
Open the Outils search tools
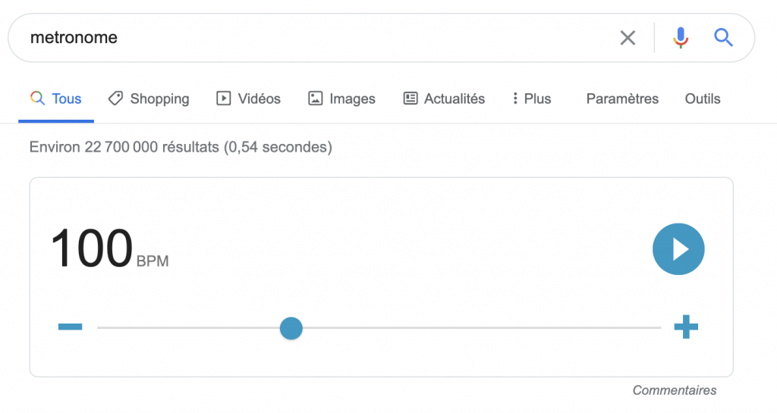pyautogui.click(x=703, y=99)
